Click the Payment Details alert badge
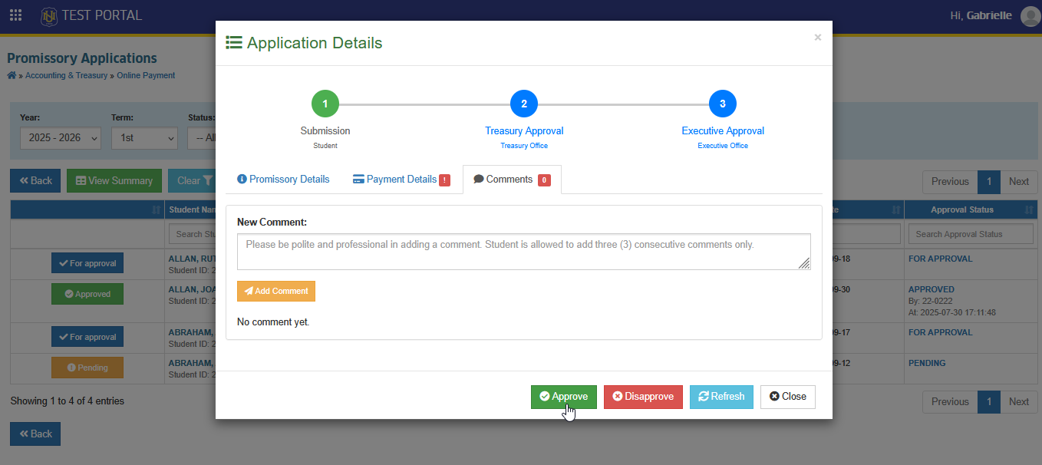Viewport: 1042px width, 465px height. 444,180
